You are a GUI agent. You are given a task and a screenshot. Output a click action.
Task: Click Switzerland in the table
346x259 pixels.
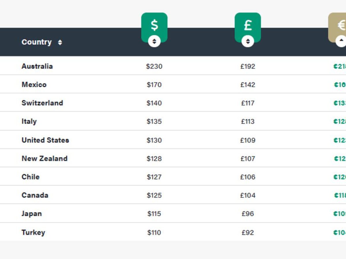pyautogui.click(x=42, y=103)
